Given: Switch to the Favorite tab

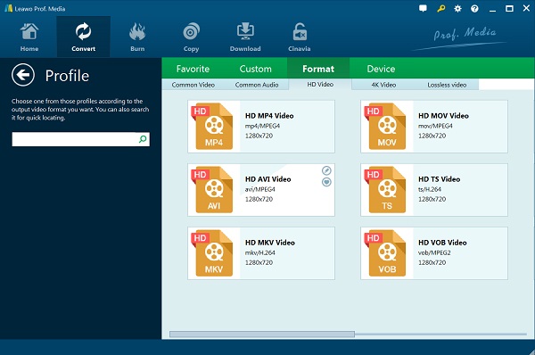Looking at the screenshot, I should pos(193,69).
